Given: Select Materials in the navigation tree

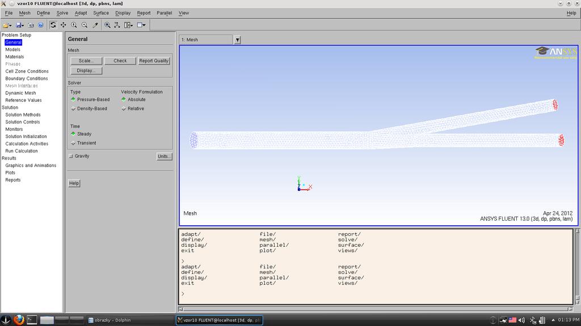Looking at the screenshot, I should [x=14, y=57].
